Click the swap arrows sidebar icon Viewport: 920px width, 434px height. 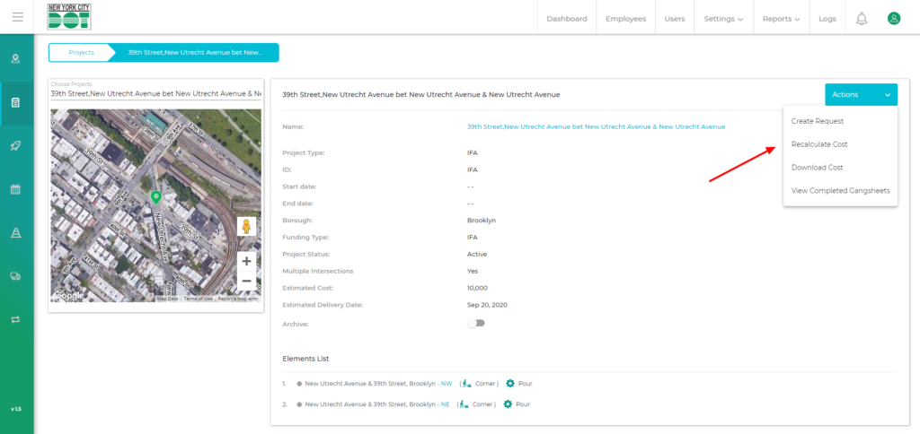click(x=16, y=319)
